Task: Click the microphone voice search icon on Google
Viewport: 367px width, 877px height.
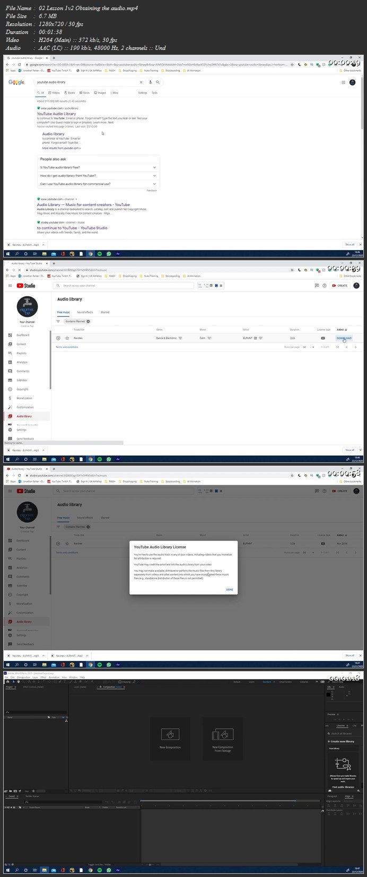Action: point(151,82)
